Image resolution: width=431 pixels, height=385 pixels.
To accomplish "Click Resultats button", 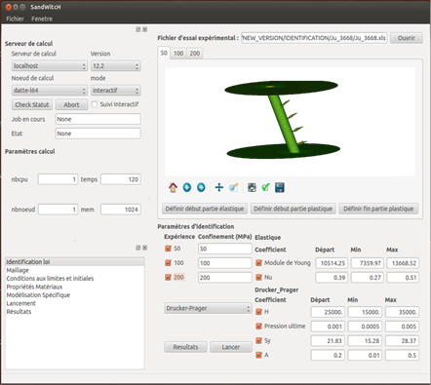I will pyautogui.click(x=185, y=347).
